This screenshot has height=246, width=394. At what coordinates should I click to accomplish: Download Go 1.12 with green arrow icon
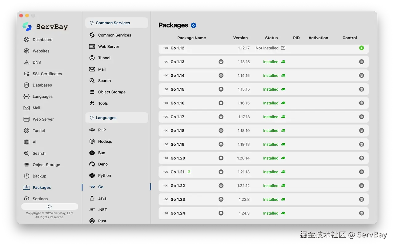tap(361, 48)
